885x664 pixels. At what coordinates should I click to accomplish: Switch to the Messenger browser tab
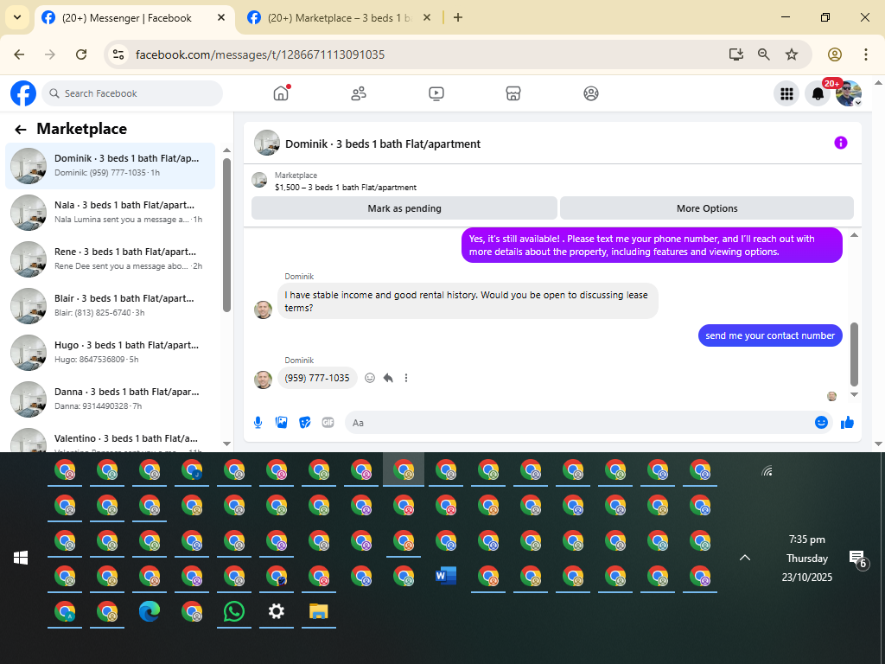point(134,18)
